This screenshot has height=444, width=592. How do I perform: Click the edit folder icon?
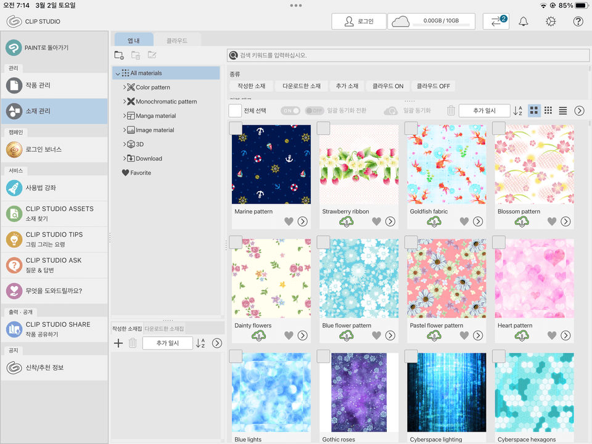point(151,55)
